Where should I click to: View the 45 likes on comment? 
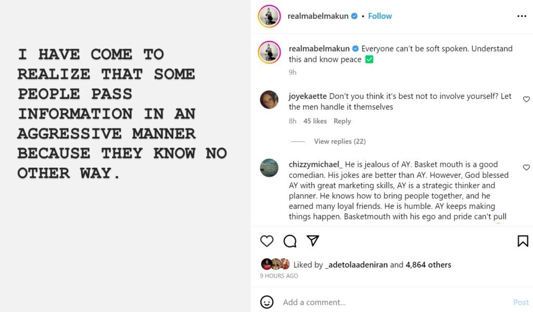click(315, 121)
